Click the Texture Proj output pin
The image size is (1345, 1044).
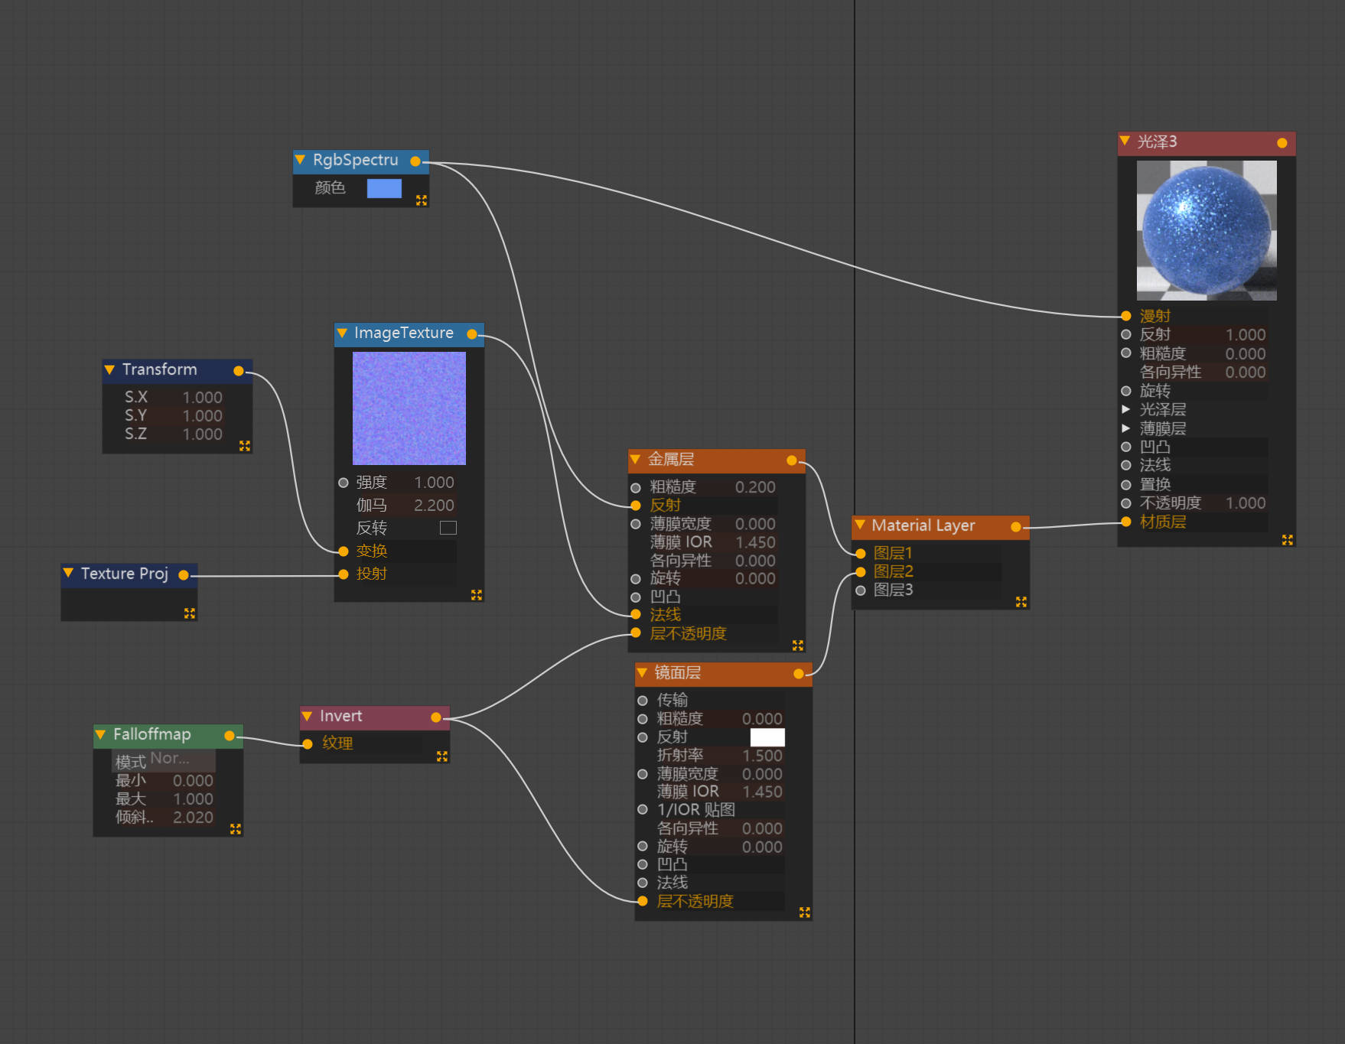point(184,575)
